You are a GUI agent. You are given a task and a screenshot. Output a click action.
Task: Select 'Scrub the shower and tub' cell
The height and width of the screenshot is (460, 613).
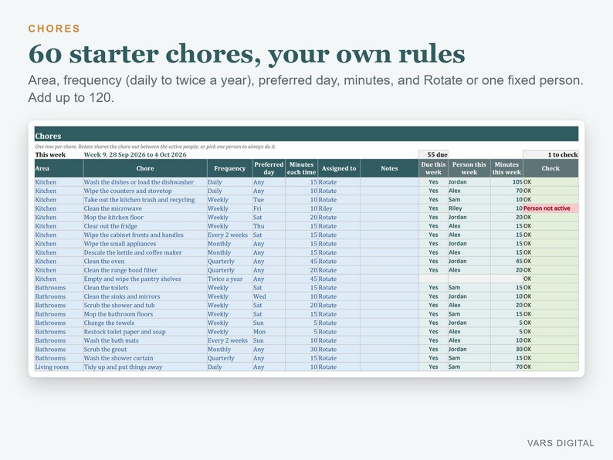[x=145, y=305]
